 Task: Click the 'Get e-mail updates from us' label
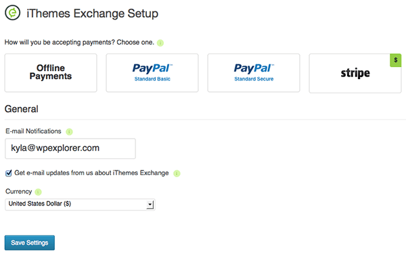point(91,173)
